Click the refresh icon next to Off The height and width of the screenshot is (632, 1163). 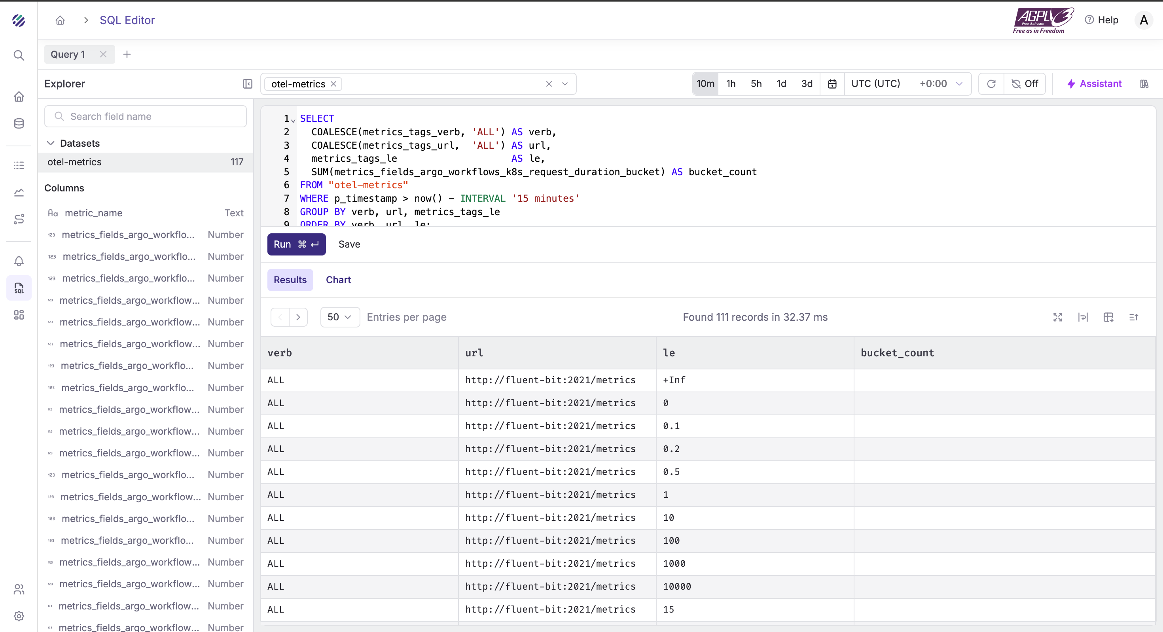tap(991, 84)
